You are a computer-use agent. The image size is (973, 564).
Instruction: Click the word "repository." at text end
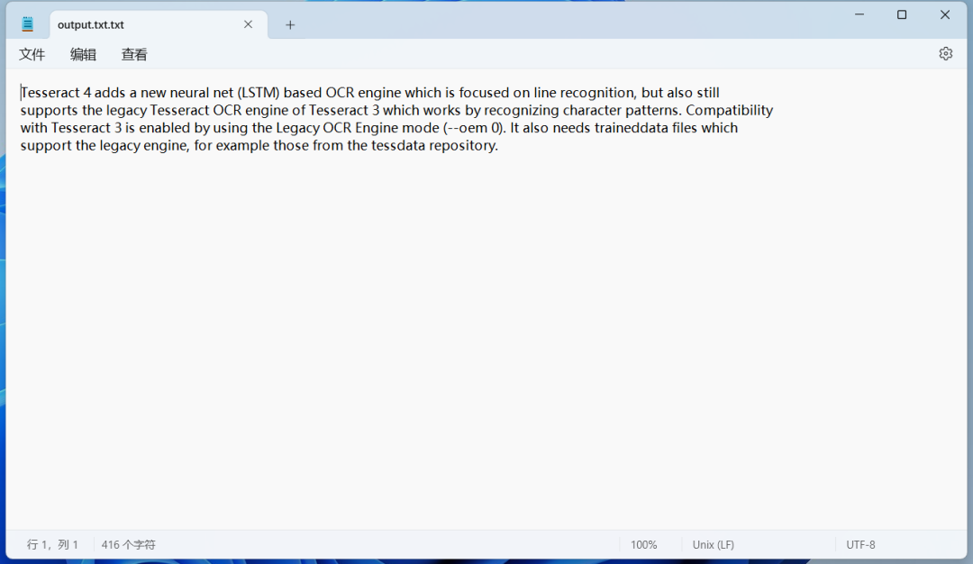tap(464, 146)
